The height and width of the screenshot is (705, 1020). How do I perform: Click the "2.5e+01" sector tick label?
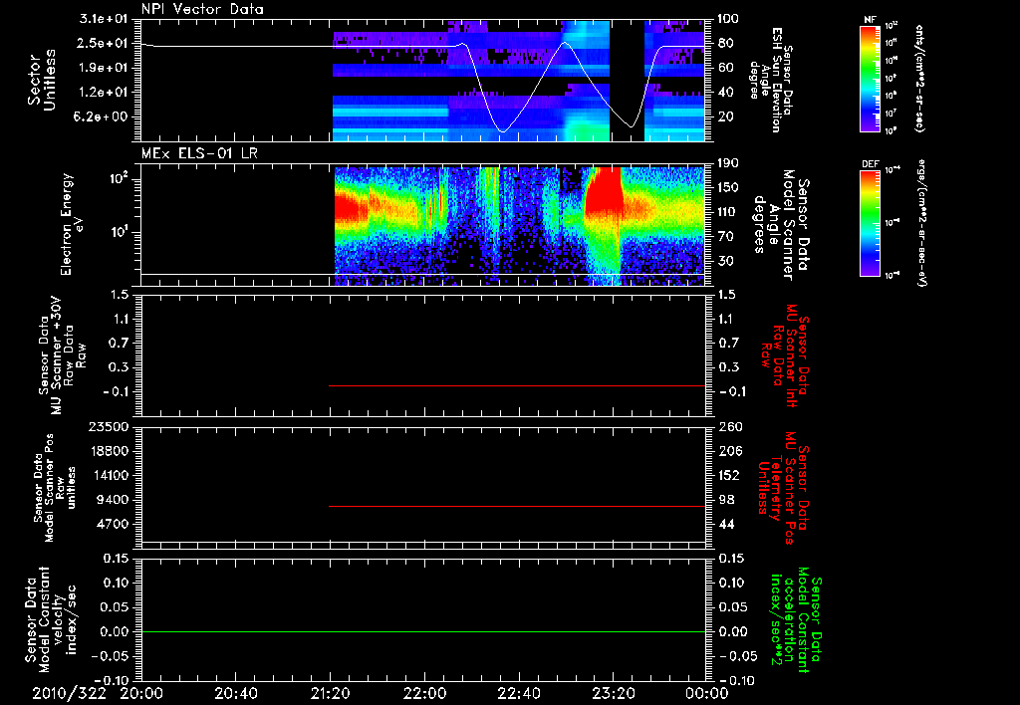click(104, 43)
